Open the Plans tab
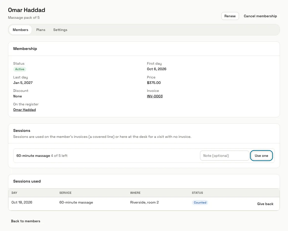288x231 pixels. [x=41, y=30]
